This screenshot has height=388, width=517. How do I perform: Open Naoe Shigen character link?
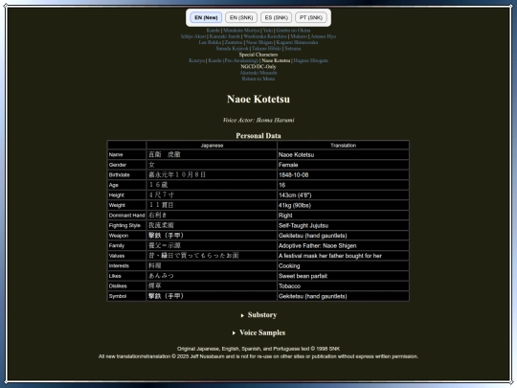point(259,42)
